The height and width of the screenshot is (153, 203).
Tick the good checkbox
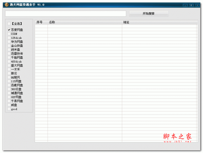pyautogui.click(x=9, y=109)
